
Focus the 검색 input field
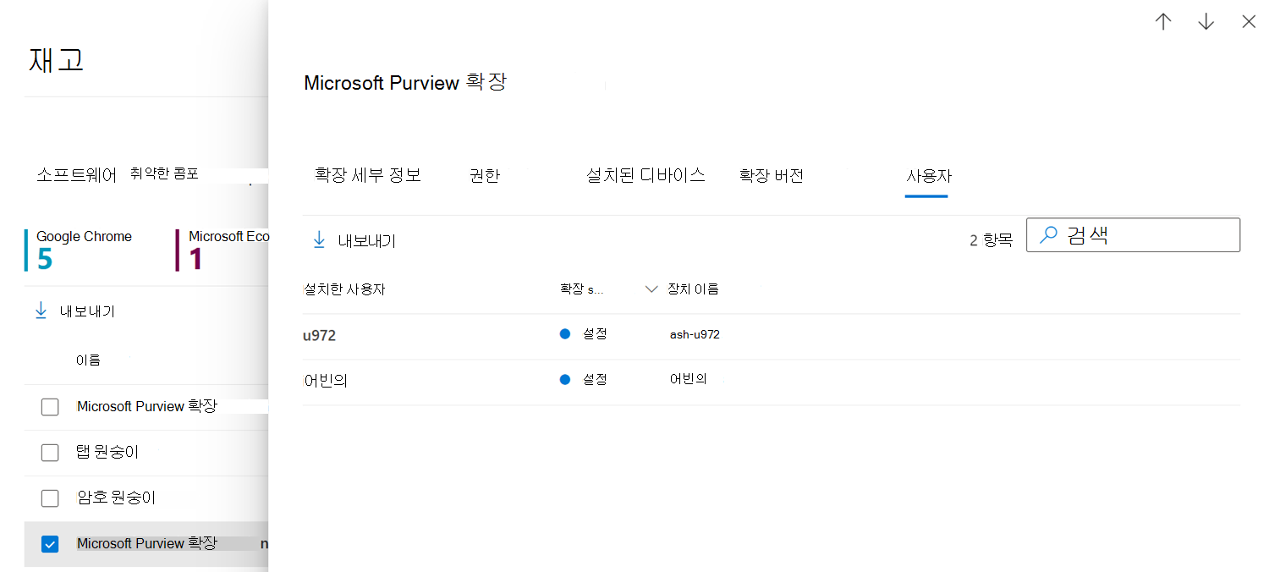(x=1133, y=235)
